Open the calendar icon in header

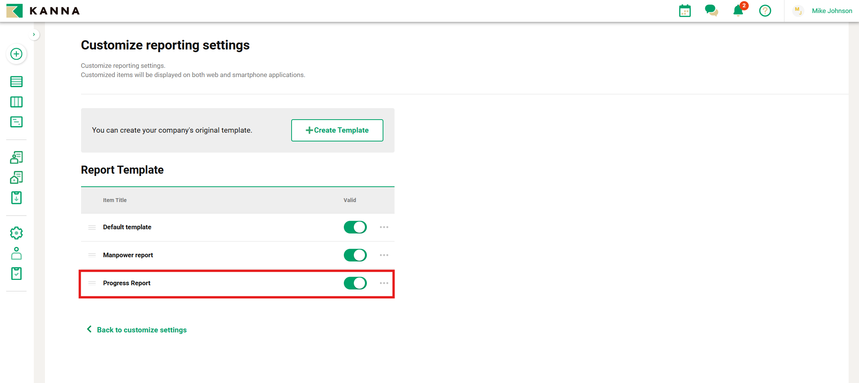[x=685, y=11]
